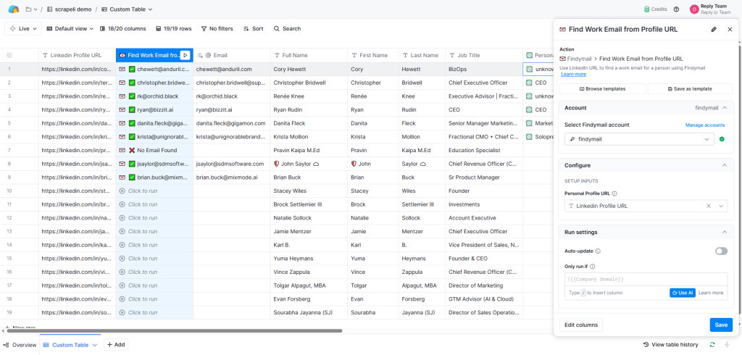Toggle the Auto-update switch
This screenshot has width=742, height=355.
pyautogui.click(x=721, y=251)
